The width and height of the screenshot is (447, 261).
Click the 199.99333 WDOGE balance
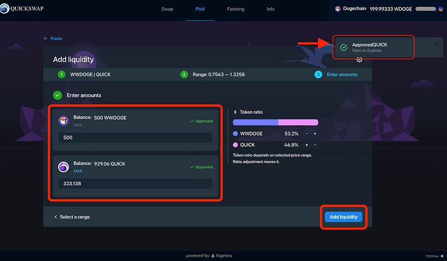[x=391, y=9]
